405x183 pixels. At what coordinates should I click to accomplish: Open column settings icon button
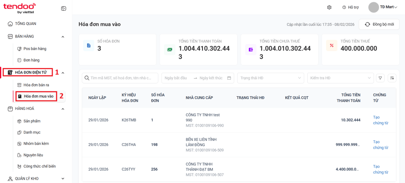point(392,78)
